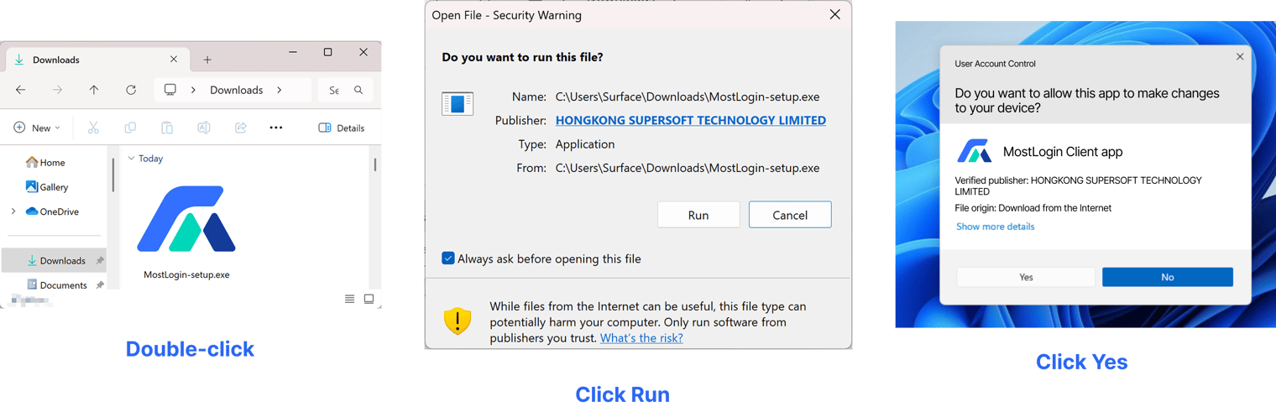Select Gallery in navigation pane
Screen dimensions: 1276x407
(x=47, y=186)
